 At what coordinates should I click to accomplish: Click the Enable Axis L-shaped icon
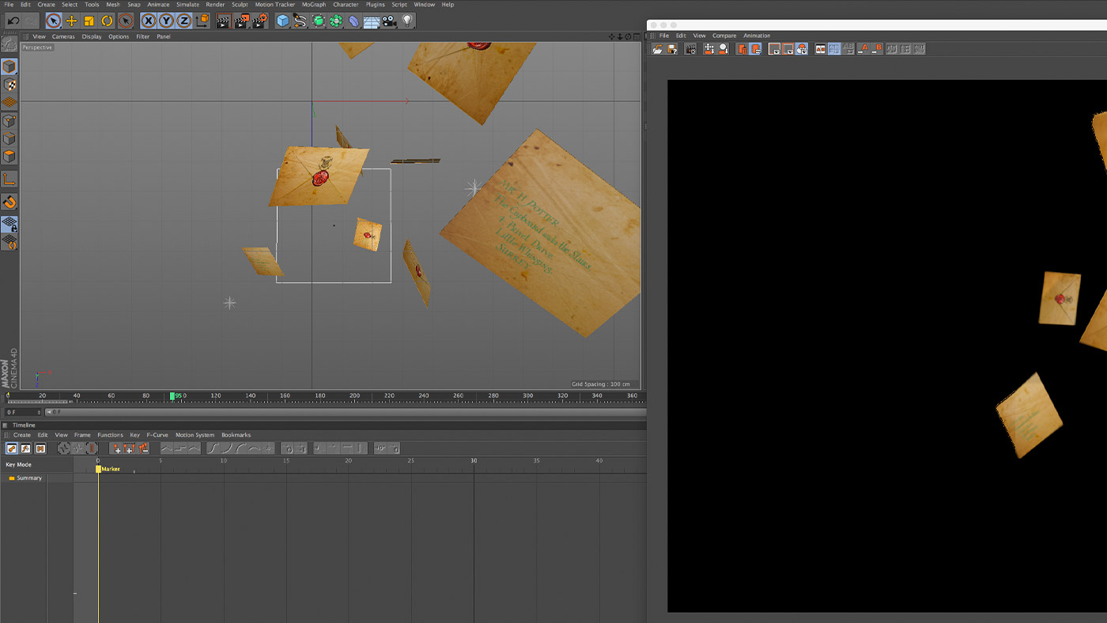(9, 179)
